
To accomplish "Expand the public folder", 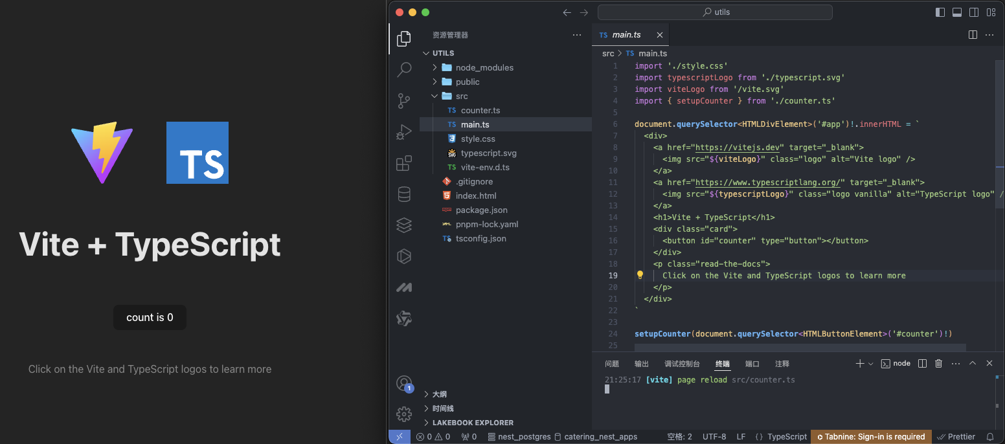I will (435, 82).
